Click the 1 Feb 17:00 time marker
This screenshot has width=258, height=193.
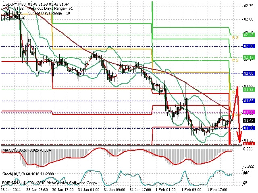pyautogui.click(x=217, y=190)
